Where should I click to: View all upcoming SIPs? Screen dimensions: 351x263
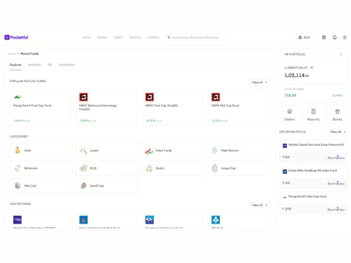point(338,132)
